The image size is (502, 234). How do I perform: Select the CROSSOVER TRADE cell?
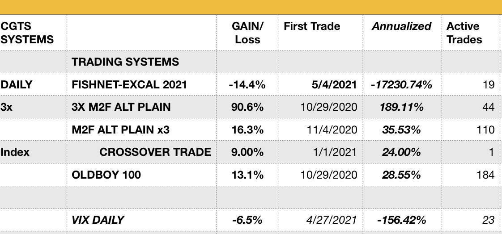coord(155,152)
